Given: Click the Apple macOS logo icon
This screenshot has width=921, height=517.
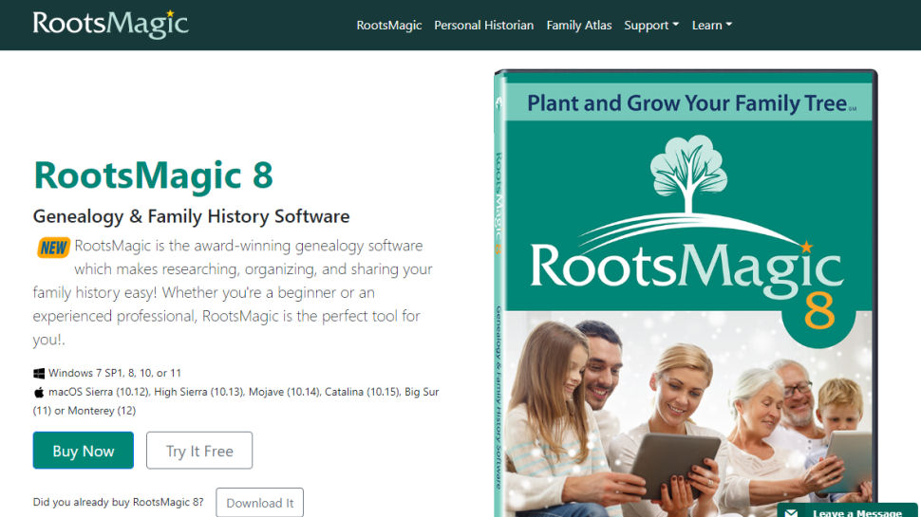Looking at the screenshot, I should click(39, 392).
